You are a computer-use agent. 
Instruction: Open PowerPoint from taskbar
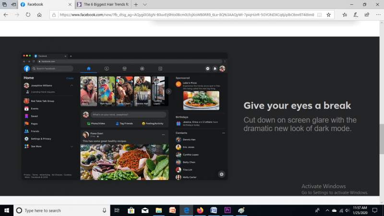tap(172, 210)
